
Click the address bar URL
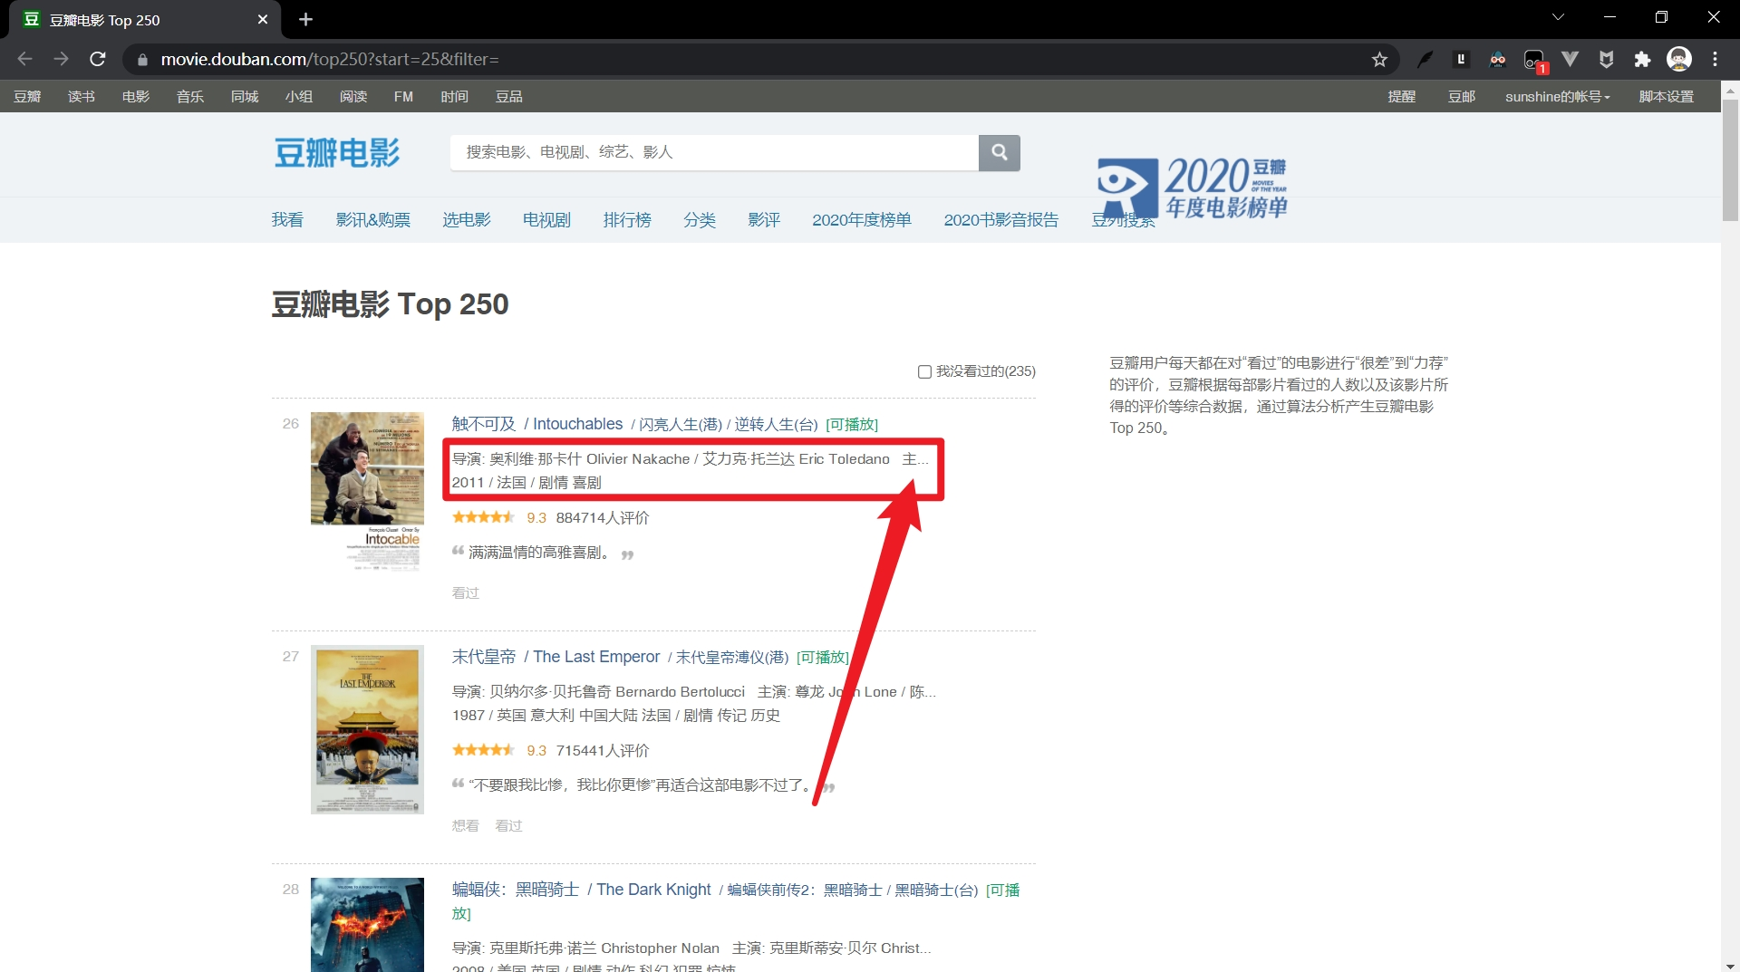click(x=330, y=60)
